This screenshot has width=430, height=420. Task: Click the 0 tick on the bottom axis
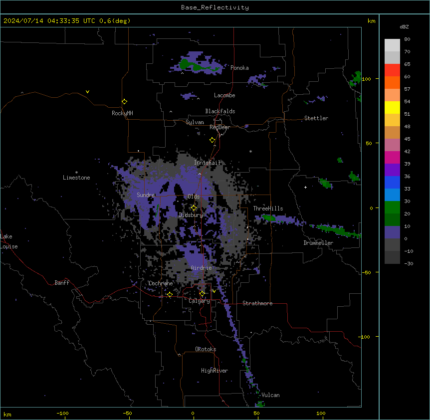[x=193, y=413]
